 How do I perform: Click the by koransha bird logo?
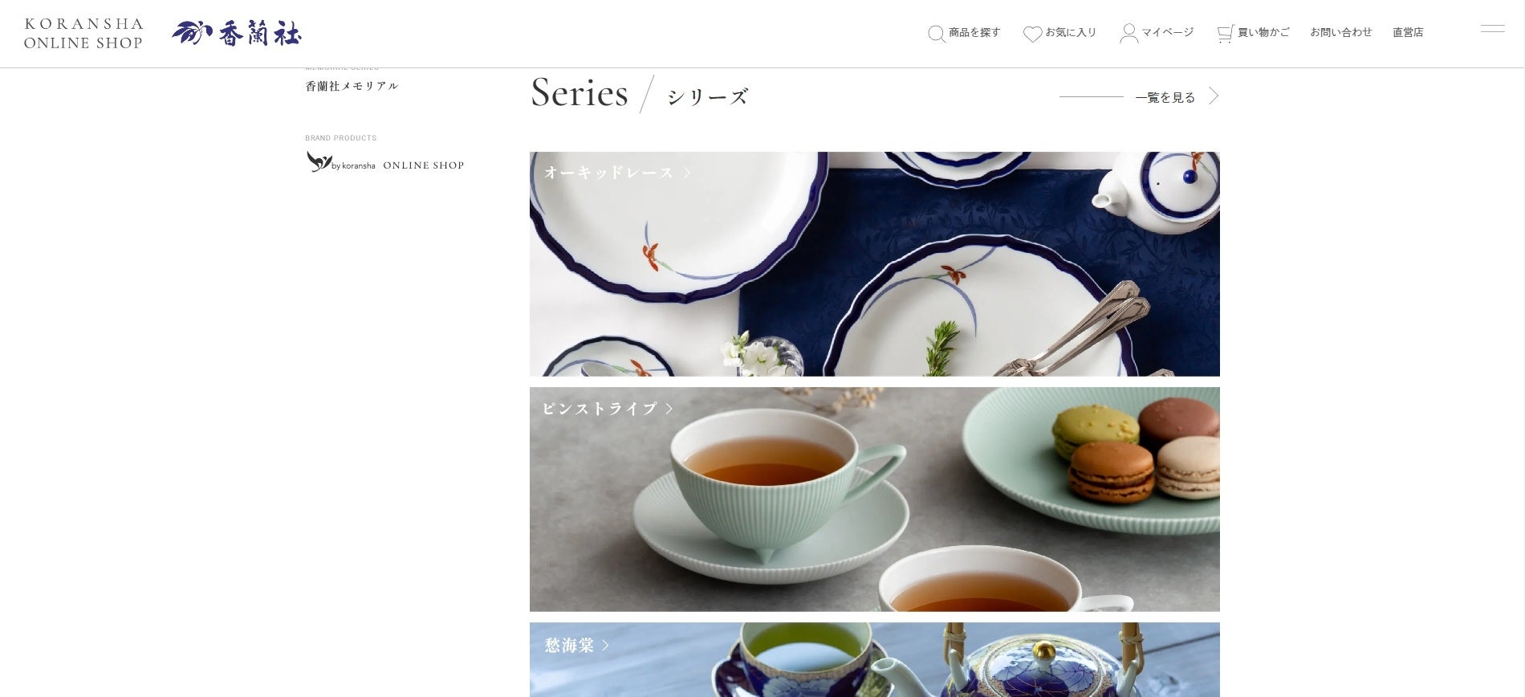coord(319,161)
